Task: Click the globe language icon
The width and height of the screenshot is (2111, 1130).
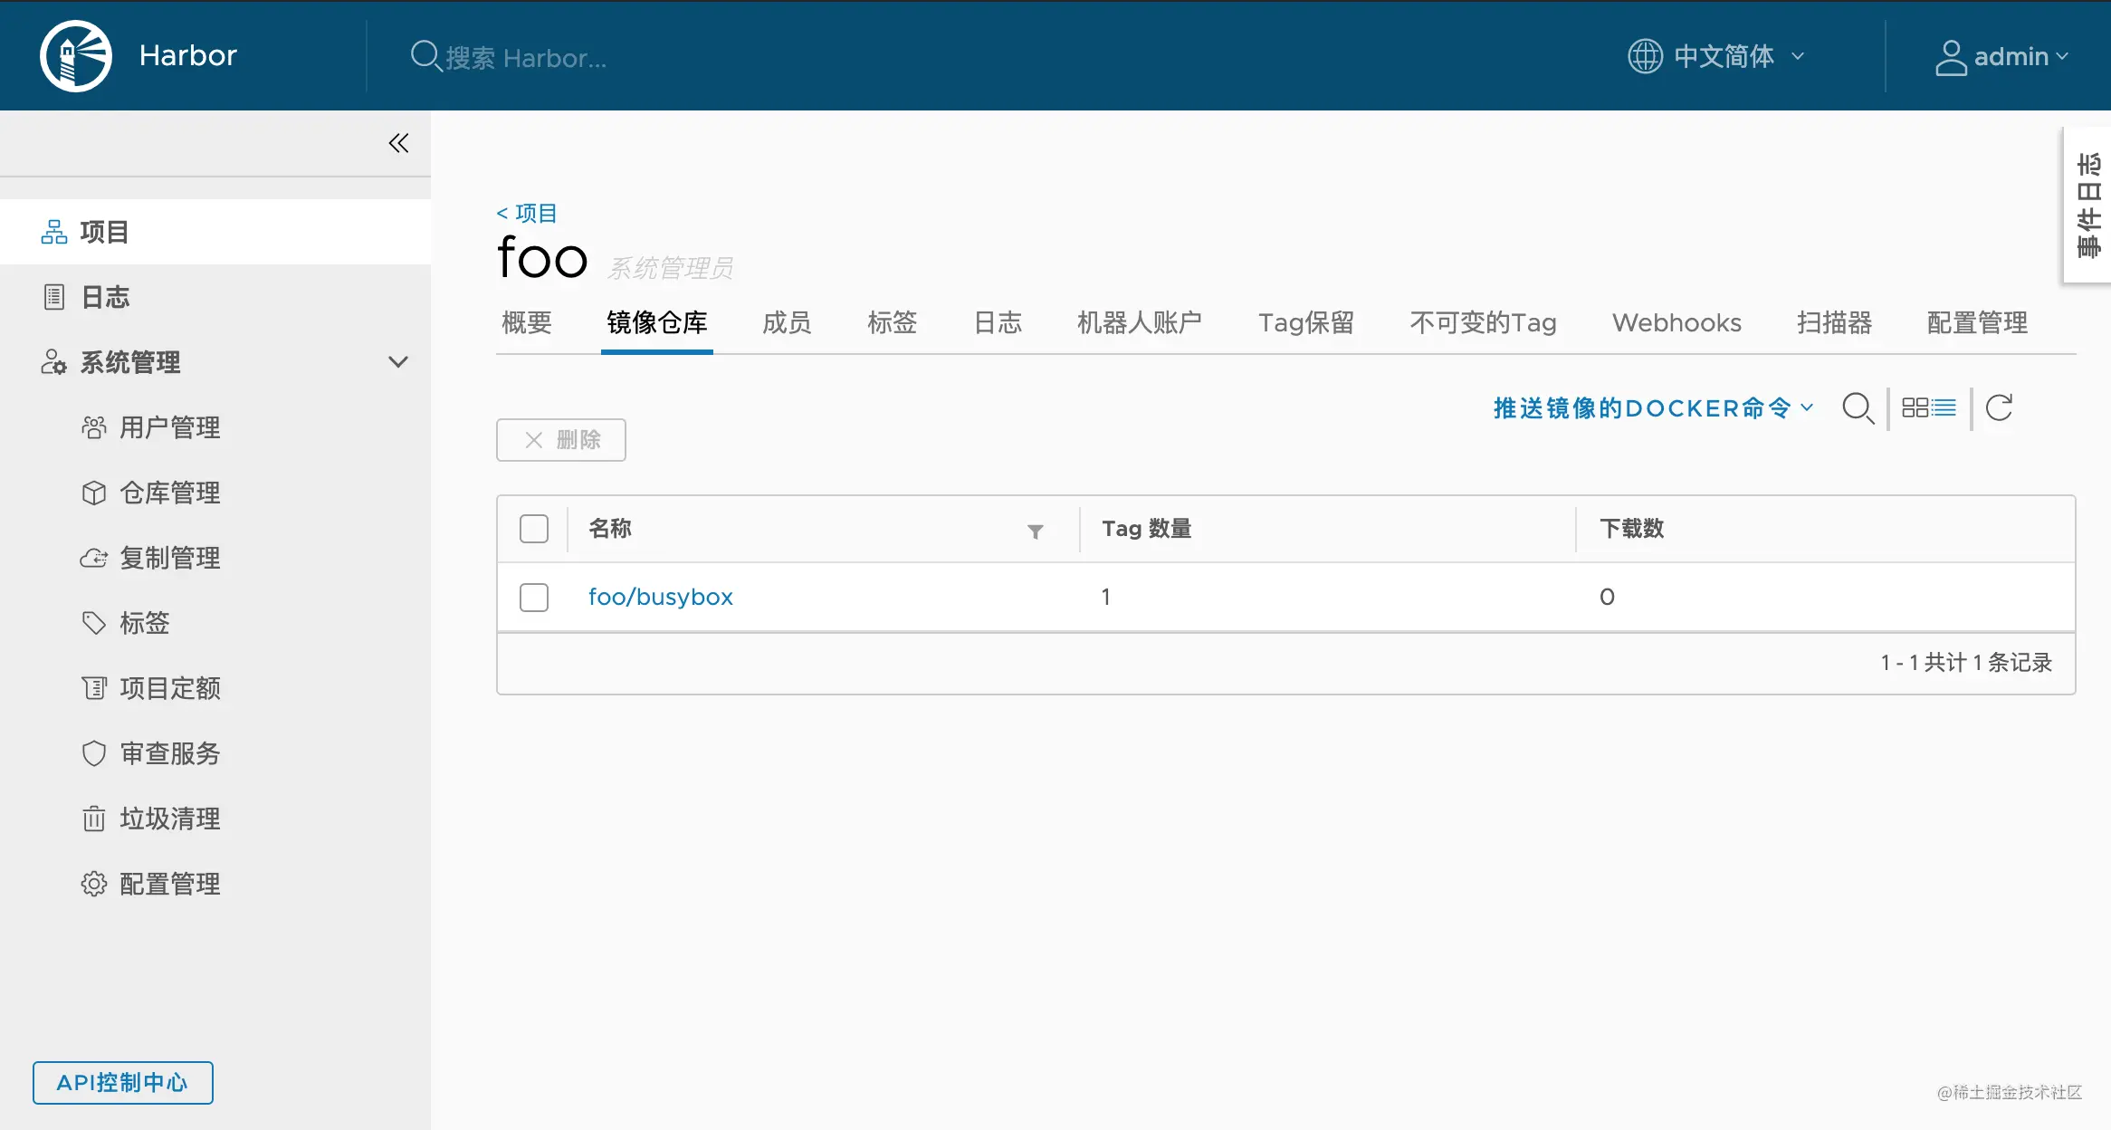Action: click(1645, 56)
